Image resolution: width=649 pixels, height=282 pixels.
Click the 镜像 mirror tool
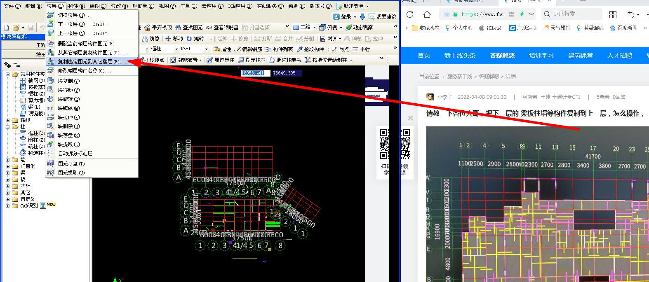[150, 39]
